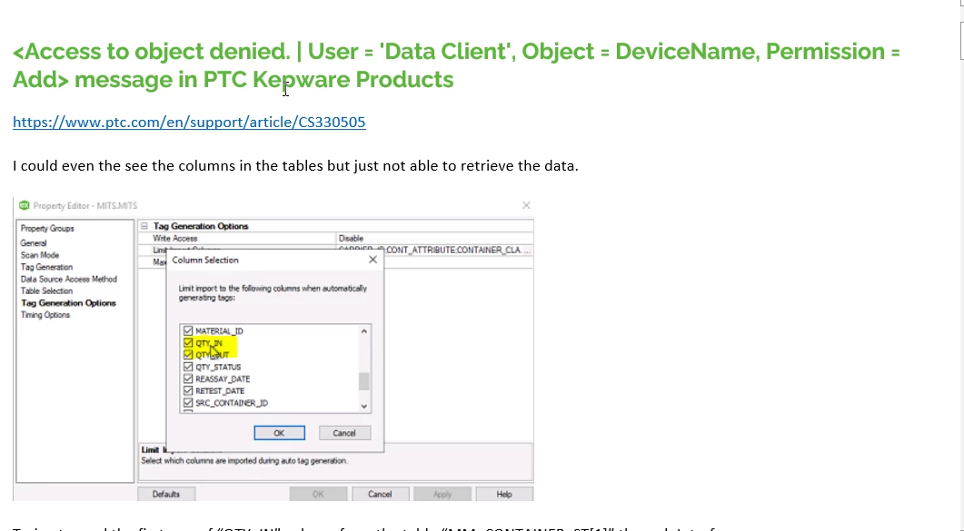964x531 pixels.
Task: Select Tag Generation property group
Action: (46, 267)
